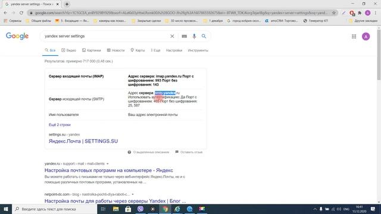Open amoCRM bookmark

tap(282, 21)
